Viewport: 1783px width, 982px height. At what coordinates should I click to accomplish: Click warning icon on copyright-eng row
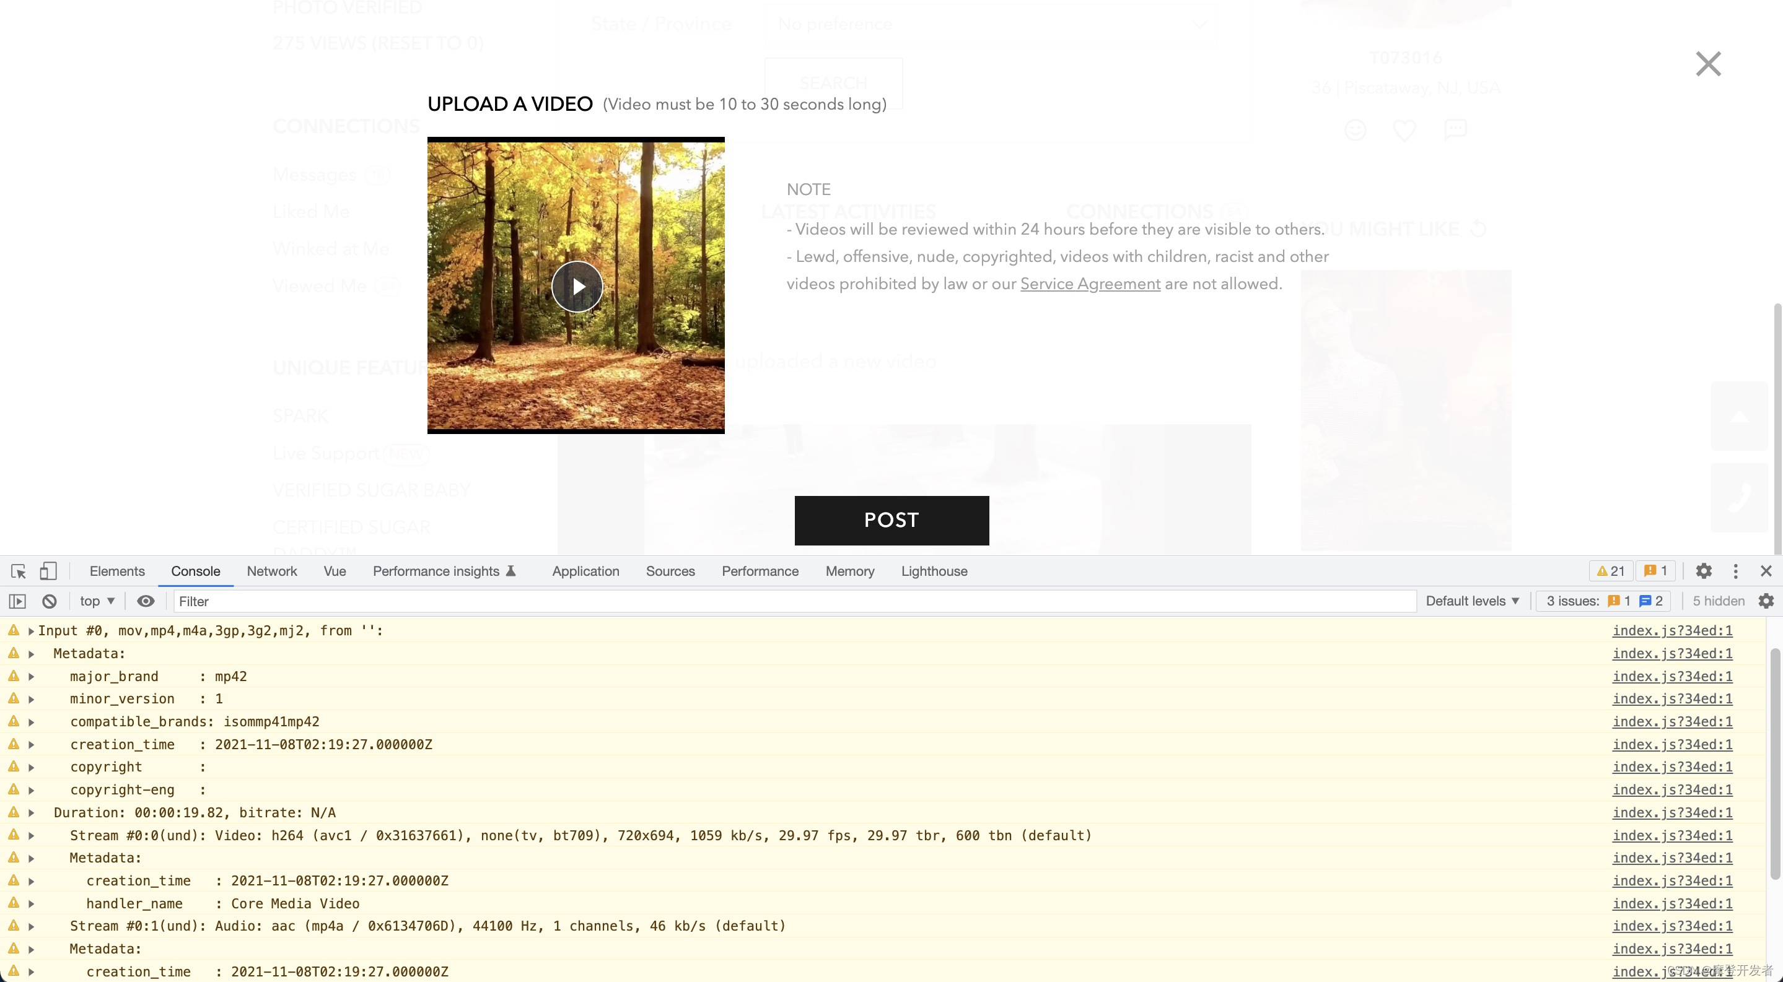[13, 789]
